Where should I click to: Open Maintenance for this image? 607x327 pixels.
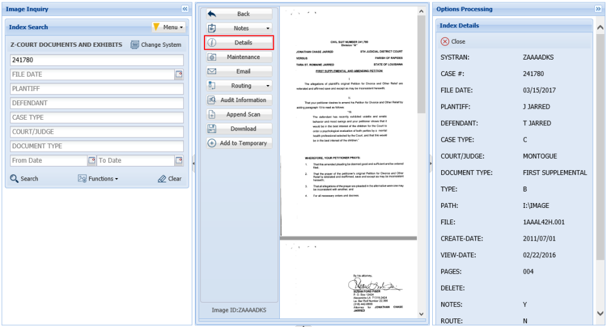pos(239,57)
